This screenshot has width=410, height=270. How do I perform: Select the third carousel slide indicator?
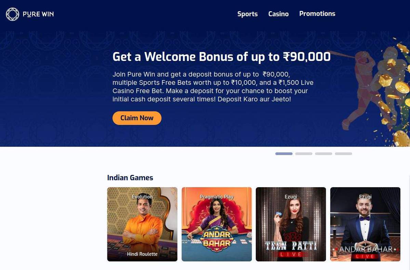pos(323,154)
